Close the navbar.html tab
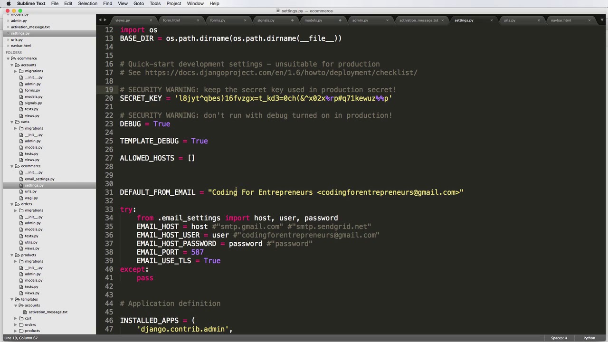 pyautogui.click(x=589, y=20)
